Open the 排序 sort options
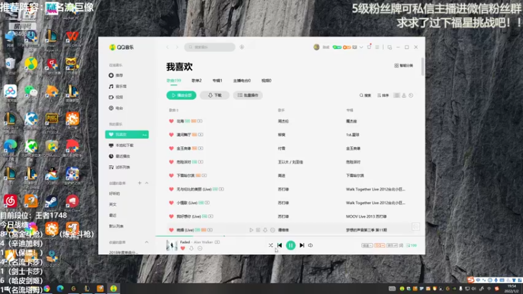The width and height of the screenshot is (523, 294). point(383,95)
